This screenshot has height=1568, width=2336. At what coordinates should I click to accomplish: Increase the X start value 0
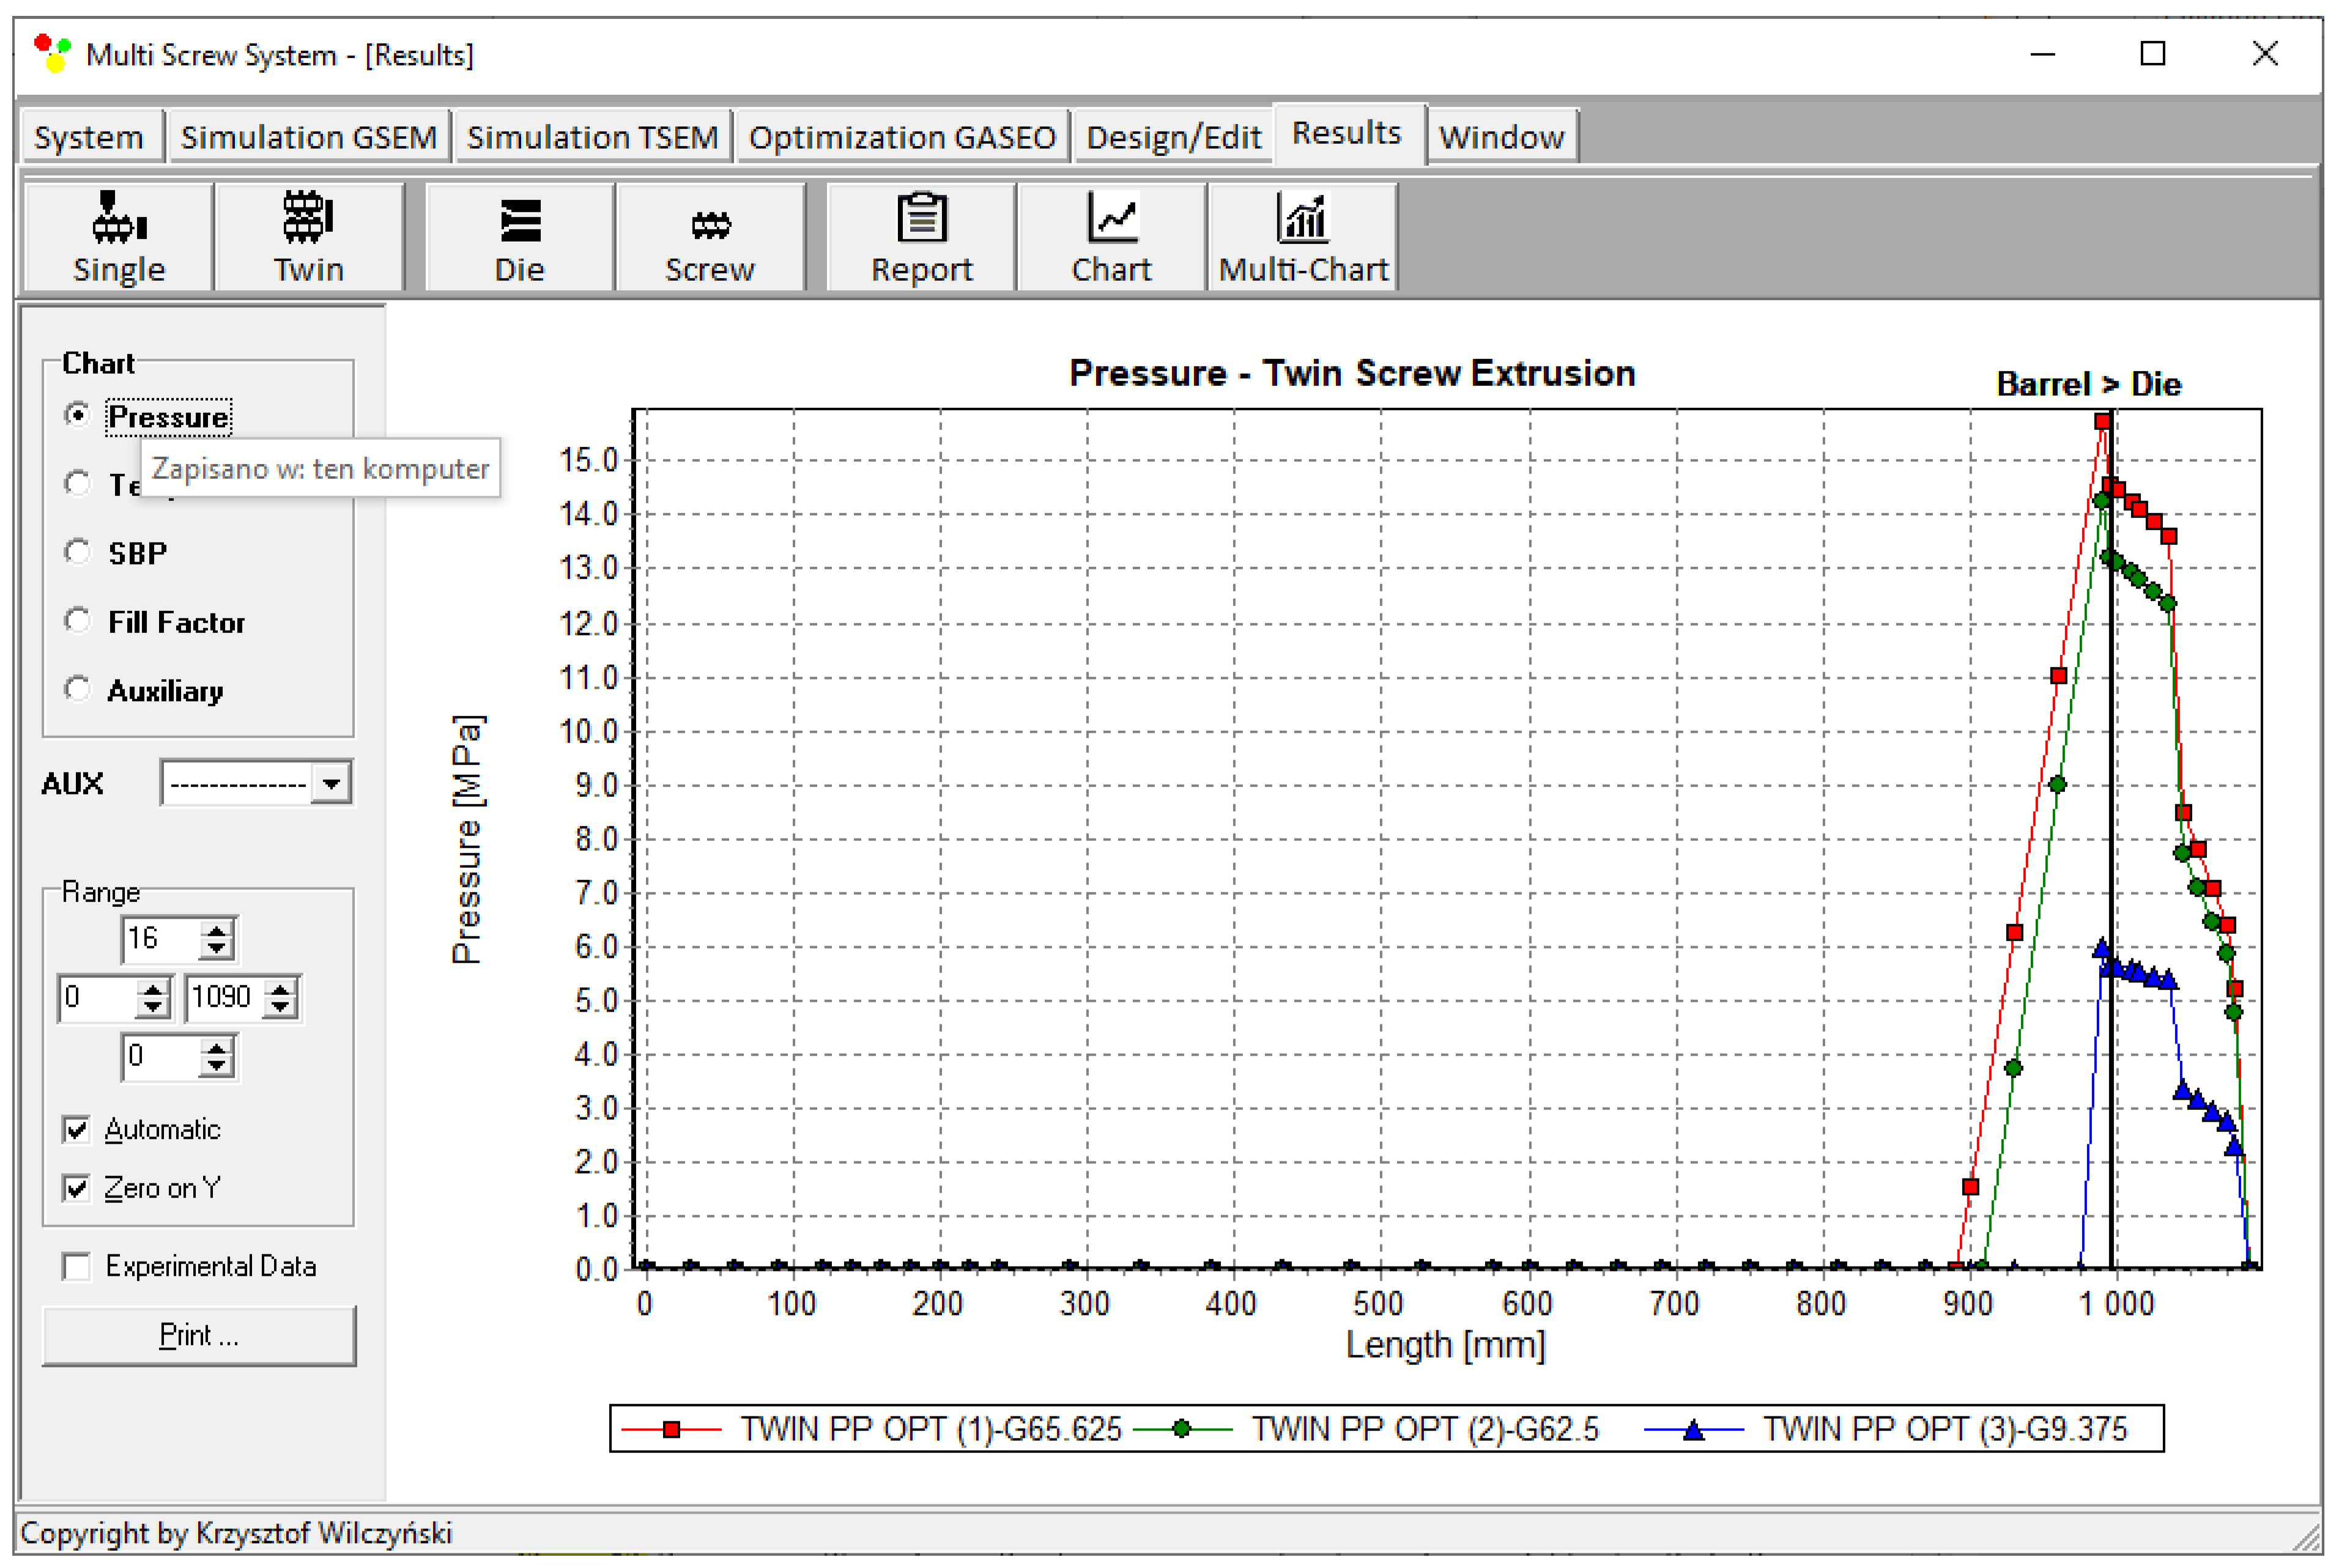tap(152, 988)
